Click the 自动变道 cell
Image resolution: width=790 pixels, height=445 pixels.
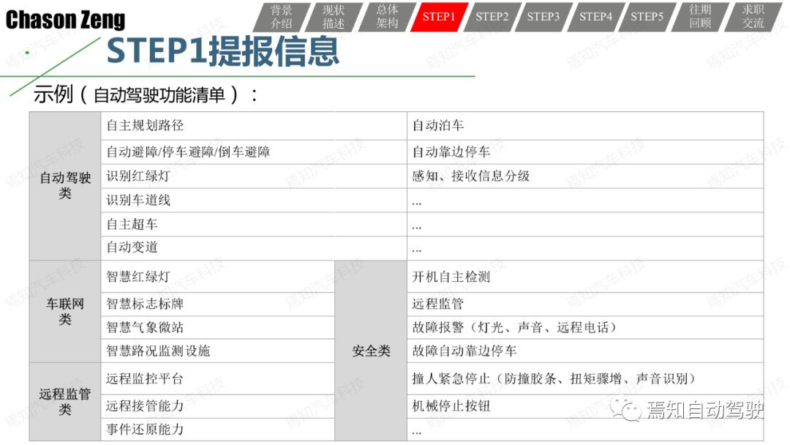pos(253,248)
